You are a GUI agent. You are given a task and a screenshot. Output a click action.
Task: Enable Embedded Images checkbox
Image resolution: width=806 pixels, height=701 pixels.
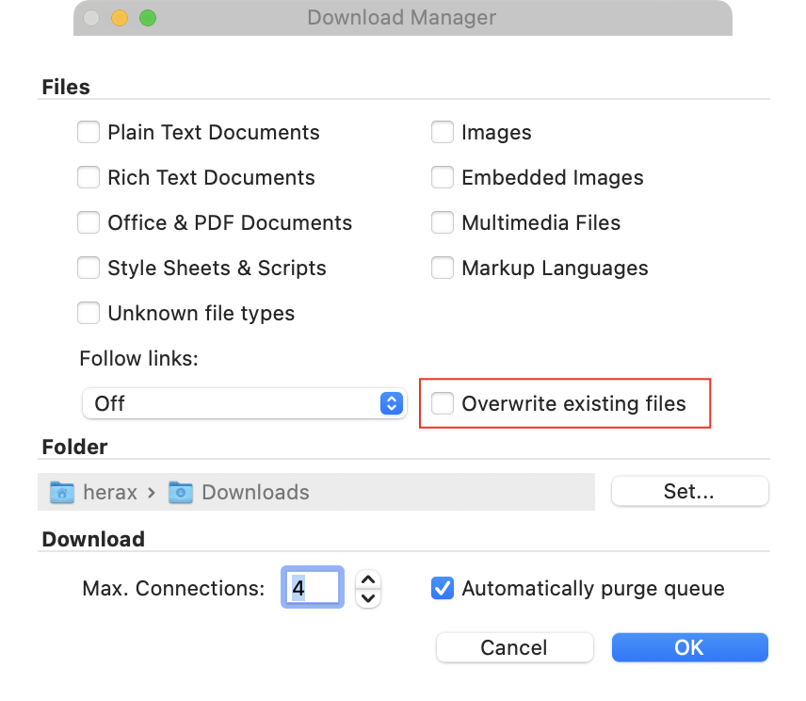point(443,178)
